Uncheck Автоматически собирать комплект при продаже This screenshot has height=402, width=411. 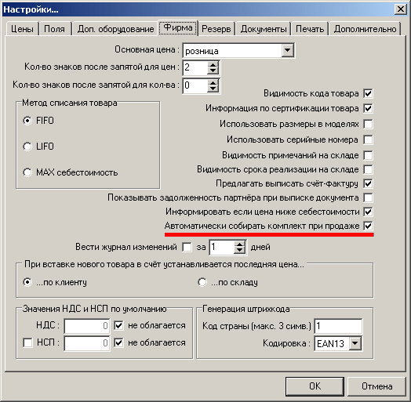[368, 226]
